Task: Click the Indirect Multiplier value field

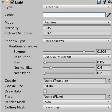Action: point(77,33)
